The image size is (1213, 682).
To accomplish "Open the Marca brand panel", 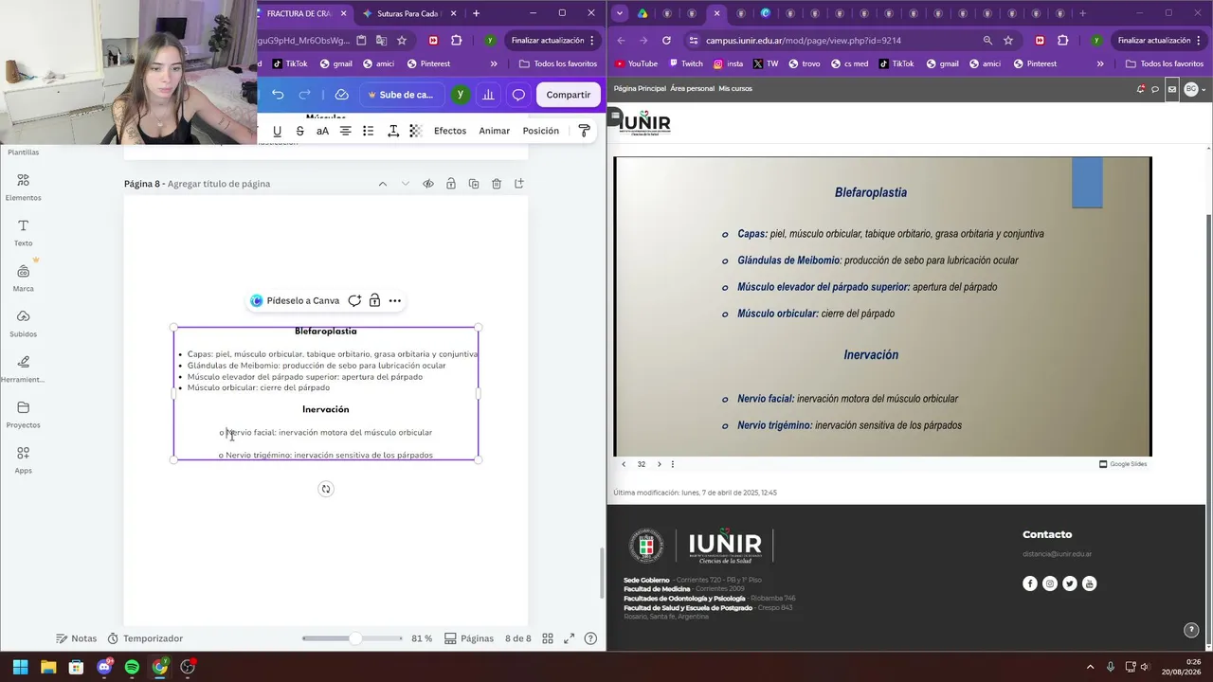I will click(23, 278).
